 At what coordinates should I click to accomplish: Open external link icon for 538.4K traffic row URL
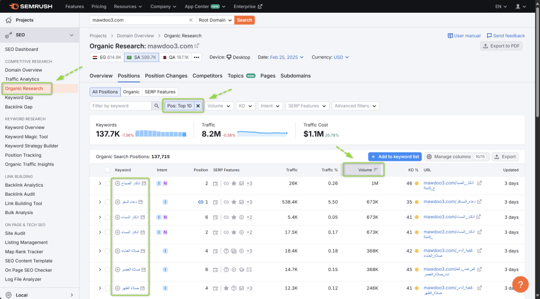(x=479, y=201)
